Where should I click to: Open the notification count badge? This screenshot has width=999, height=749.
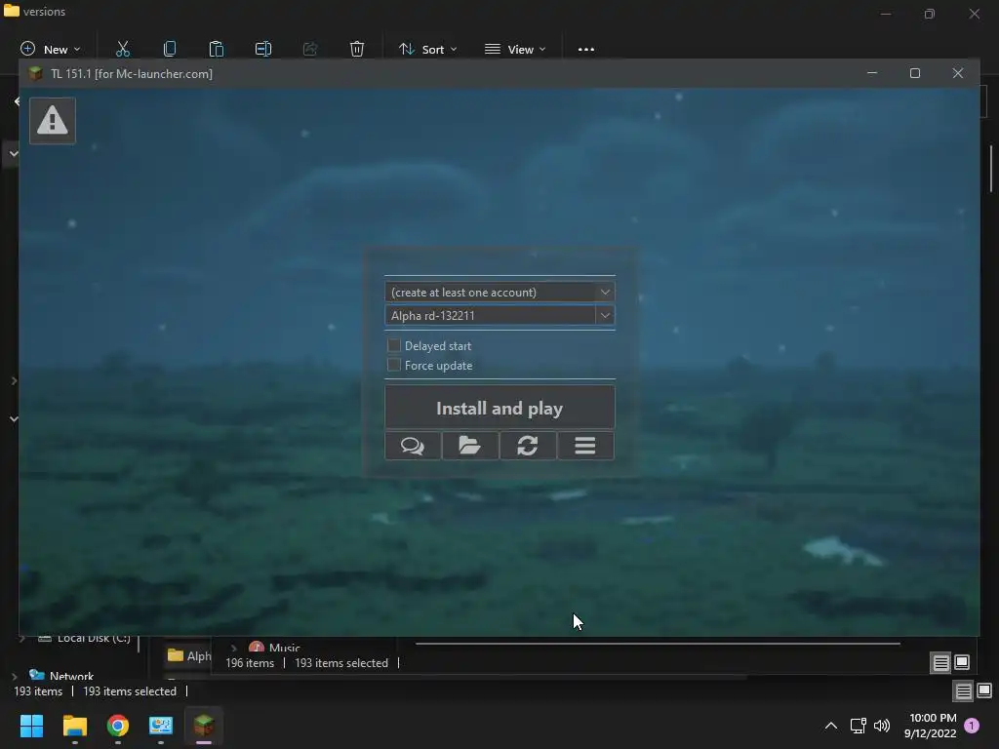point(972,726)
